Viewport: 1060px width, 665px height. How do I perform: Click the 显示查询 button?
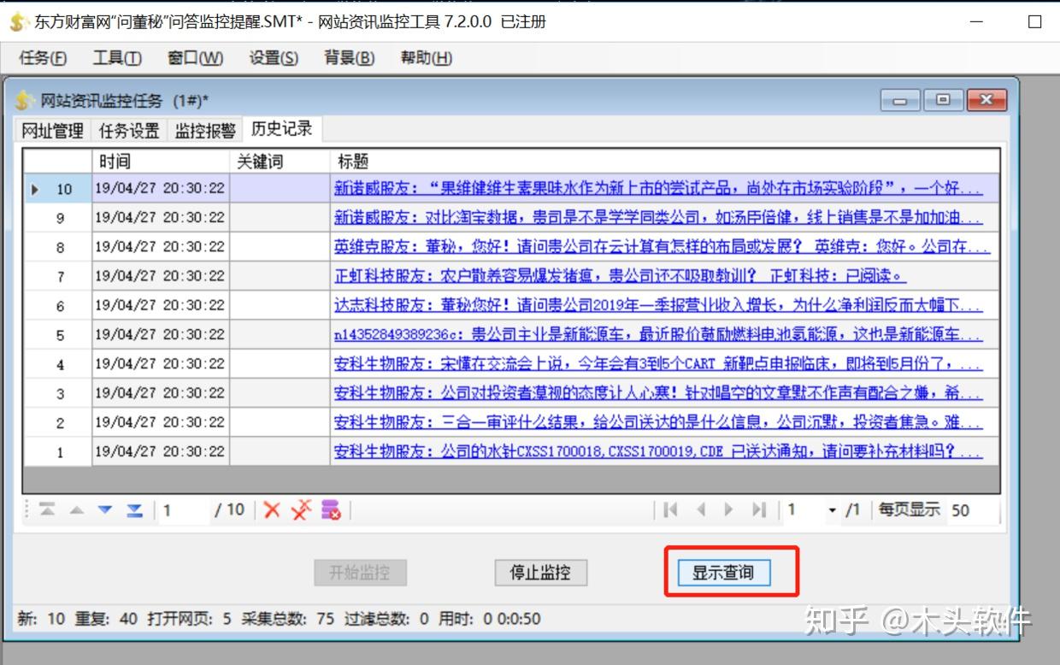coord(723,573)
